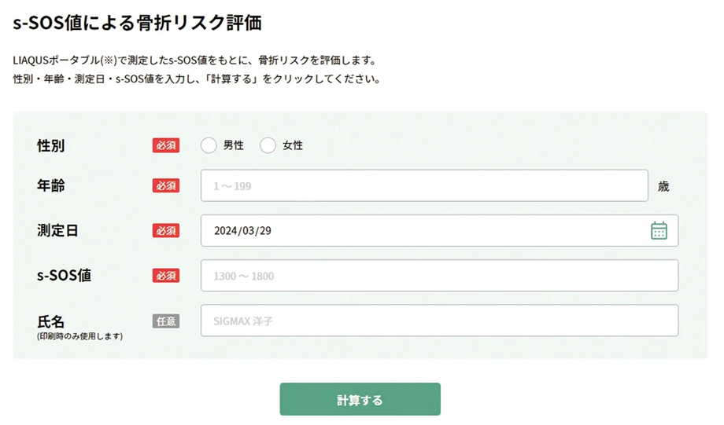The height and width of the screenshot is (425, 724).
Task: Click the red 必須 badge beside 測定日
Action: [x=166, y=230]
